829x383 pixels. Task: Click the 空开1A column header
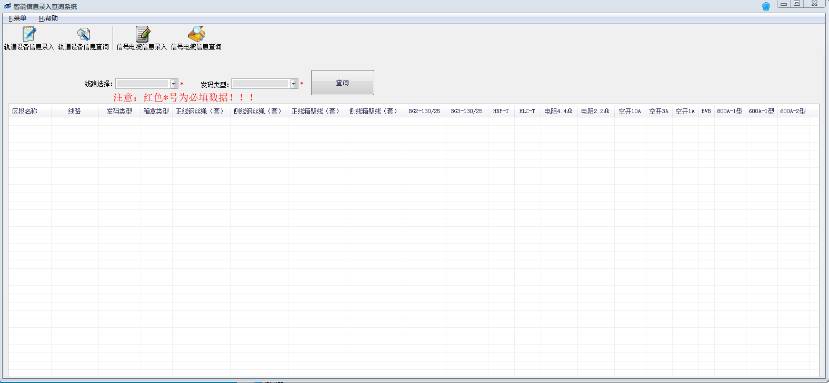[685, 111]
